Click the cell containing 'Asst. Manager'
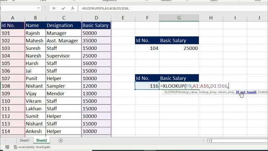The width and height of the screenshot is (268, 151). [x=64, y=41]
